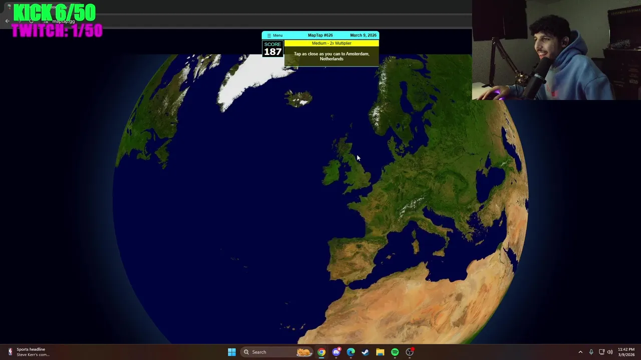
Task: Click the Medium - 2x Multiplier banner
Action: click(332, 43)
